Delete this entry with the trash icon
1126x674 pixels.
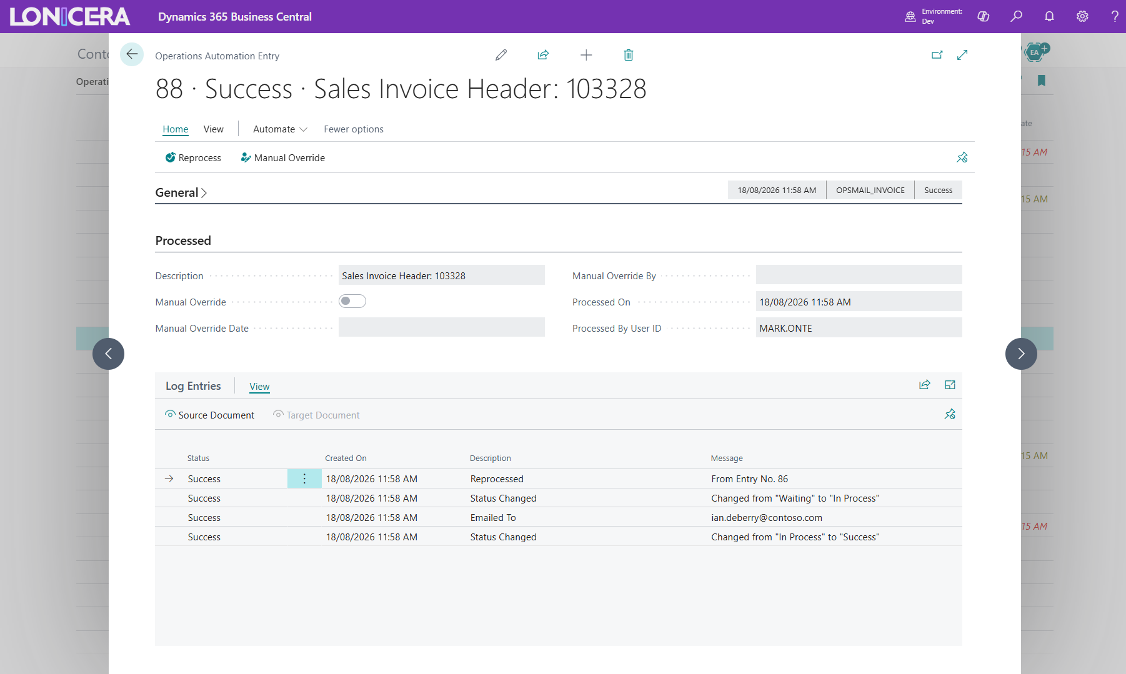(x=629, y=55)
